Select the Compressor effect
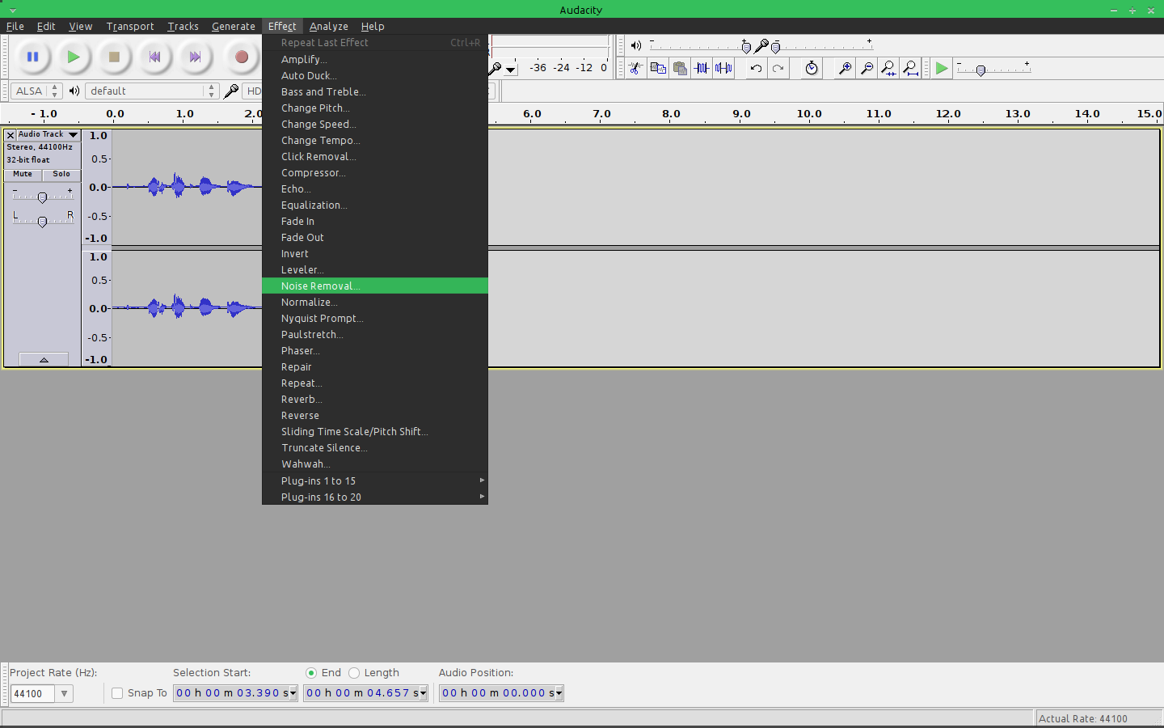The image size is (1164, 728). tap(375, 173)
